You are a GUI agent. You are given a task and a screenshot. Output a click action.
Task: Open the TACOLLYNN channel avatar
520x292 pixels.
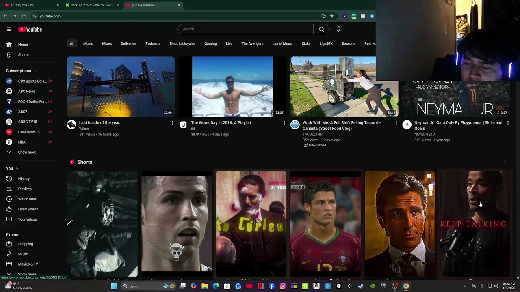(295, 125)
